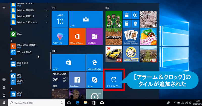Open the user account icon in Start
The height and width of the screenshot is (106, 202).
pyautogui.click(x=4, y=79)
